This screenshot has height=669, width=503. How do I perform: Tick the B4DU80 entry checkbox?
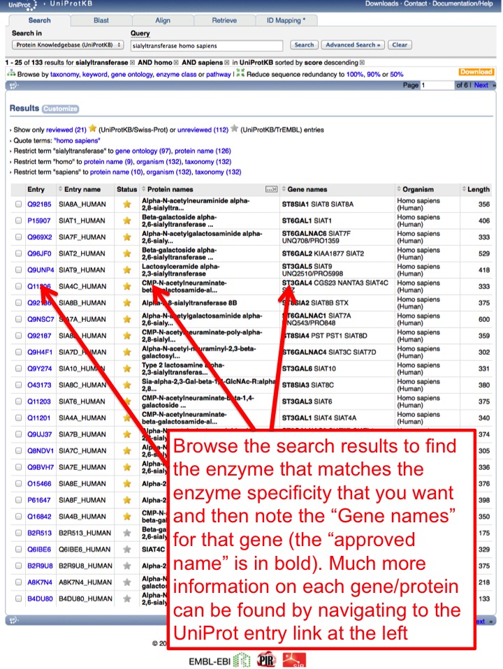(18, 598)
